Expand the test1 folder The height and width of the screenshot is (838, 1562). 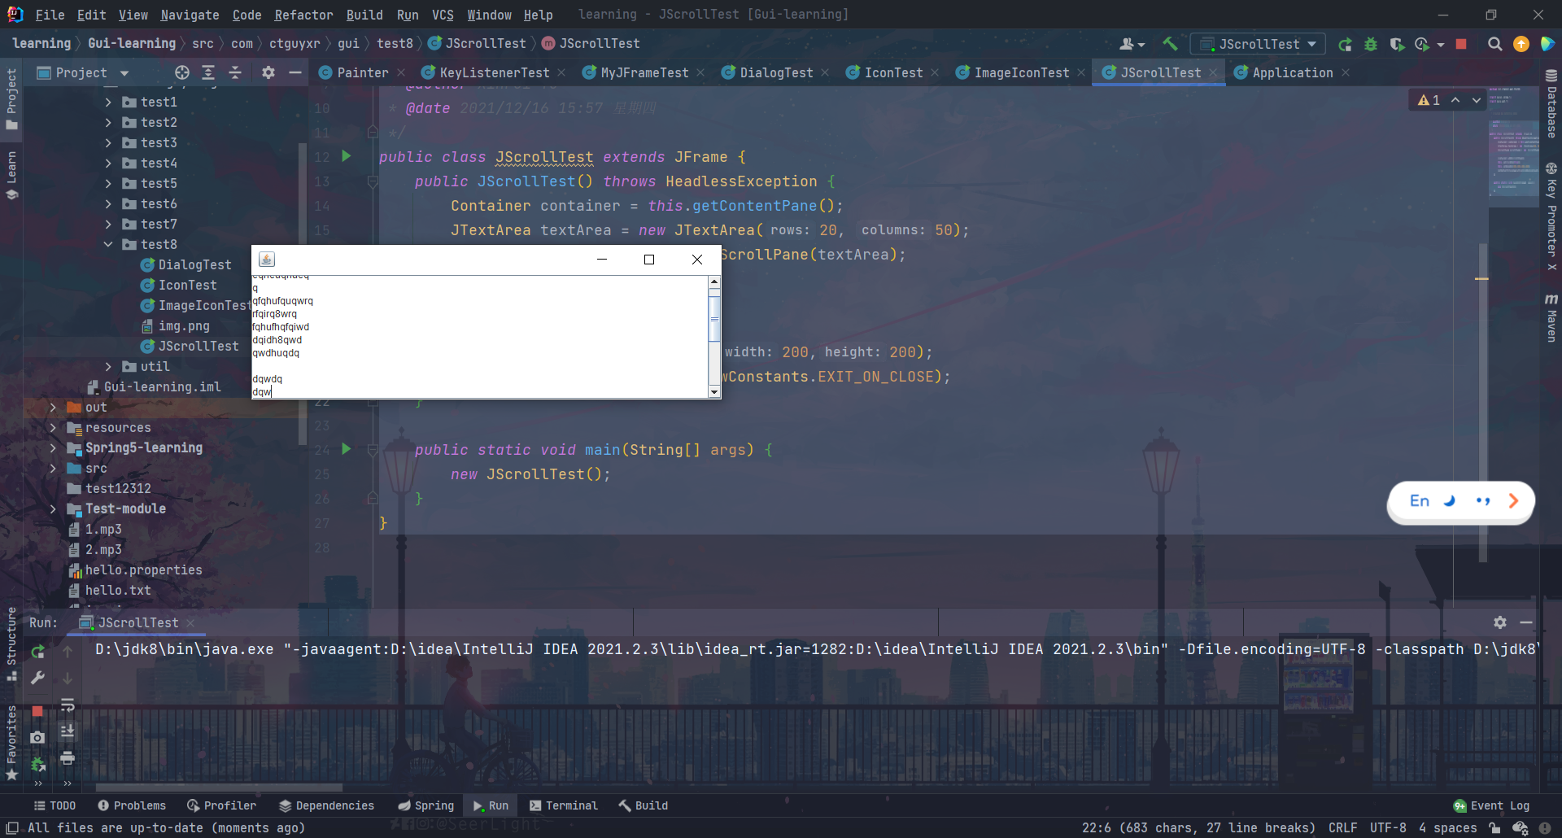click(108, 102)
